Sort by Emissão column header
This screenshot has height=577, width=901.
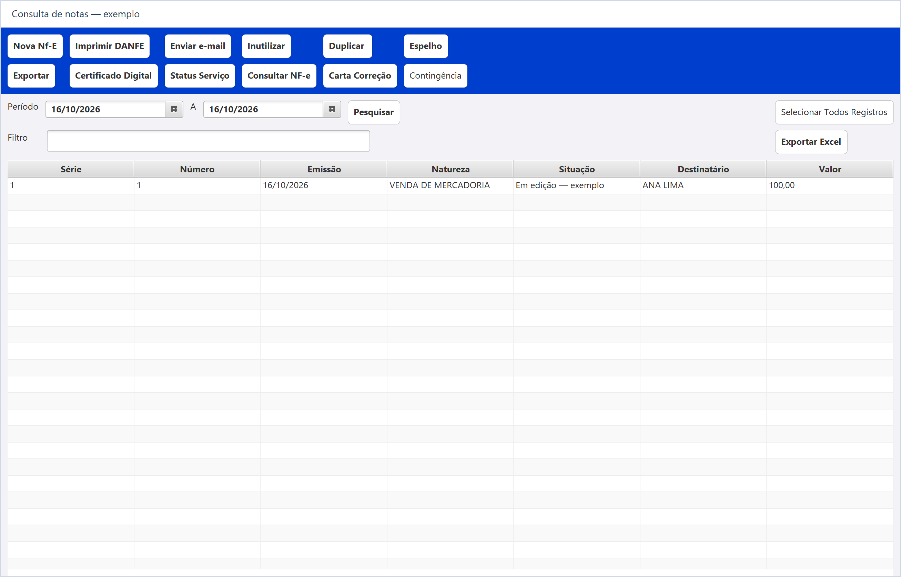tap(324, 169)
